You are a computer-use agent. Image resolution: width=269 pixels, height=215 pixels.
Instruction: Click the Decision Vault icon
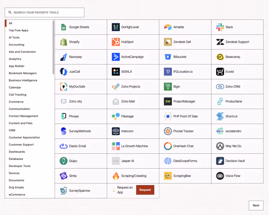220,161
